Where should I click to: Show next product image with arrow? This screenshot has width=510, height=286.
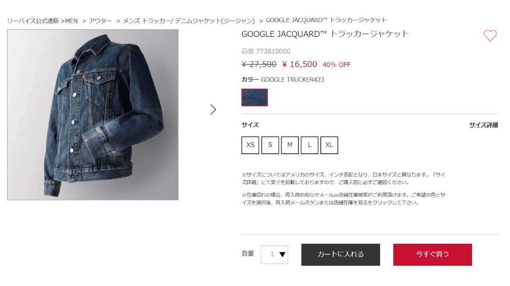tap(213, 110)
